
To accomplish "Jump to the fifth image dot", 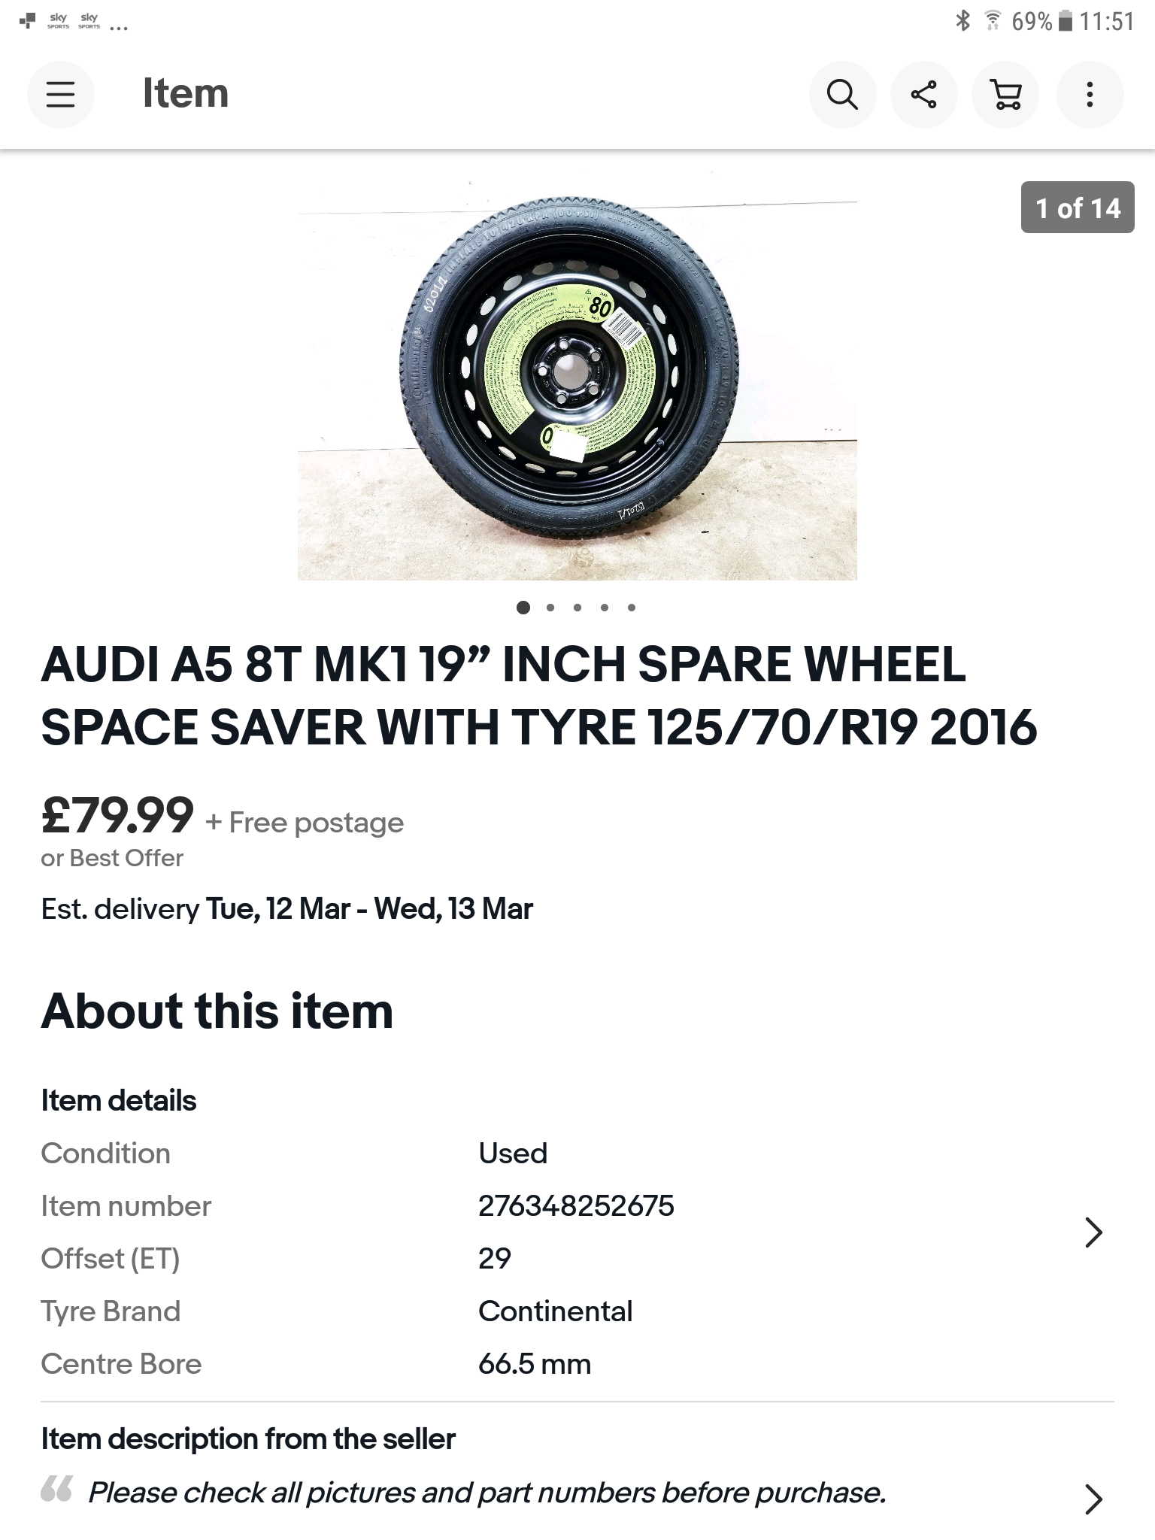I will tap(632, 608).
